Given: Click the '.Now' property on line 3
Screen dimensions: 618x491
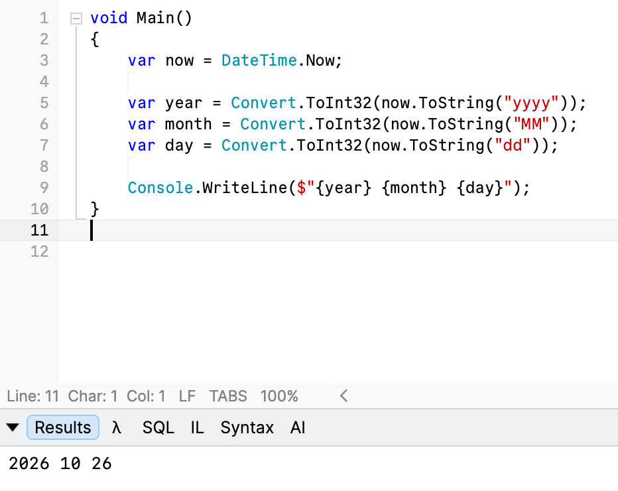Looking at the screenshot, I should pyautogui.click(x=316, y=60).
